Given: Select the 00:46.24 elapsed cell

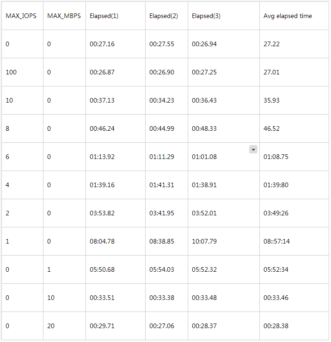Looking at the screenshot, I should (102, 128).
